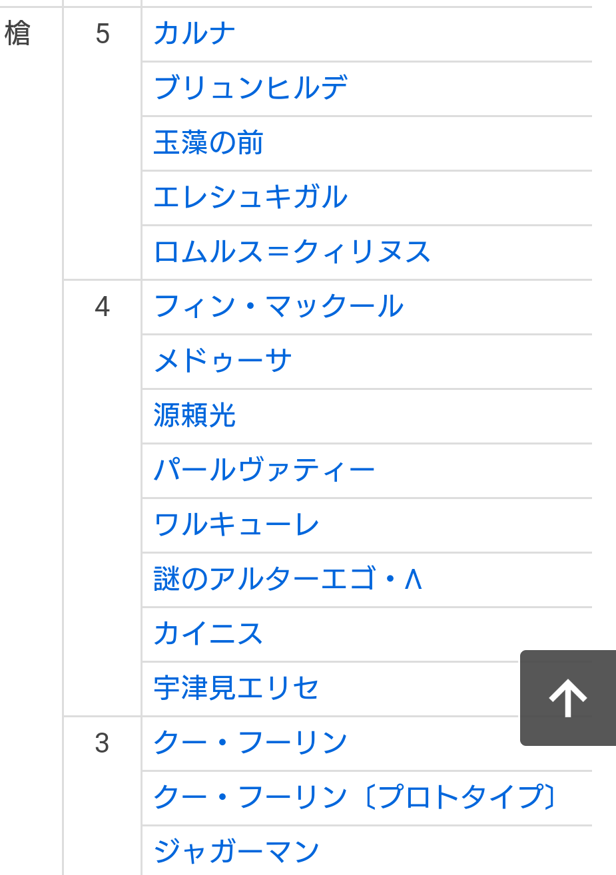Open the 宇津見エリセ page

pos(236,689)
